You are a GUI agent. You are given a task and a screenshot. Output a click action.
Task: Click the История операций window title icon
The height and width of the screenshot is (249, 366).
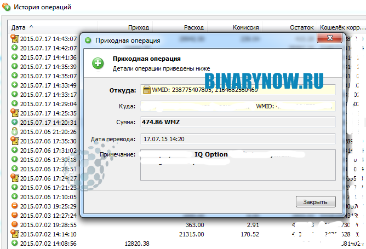7,7
